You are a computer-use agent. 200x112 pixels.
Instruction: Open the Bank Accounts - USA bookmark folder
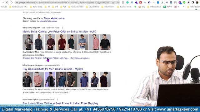18,7
